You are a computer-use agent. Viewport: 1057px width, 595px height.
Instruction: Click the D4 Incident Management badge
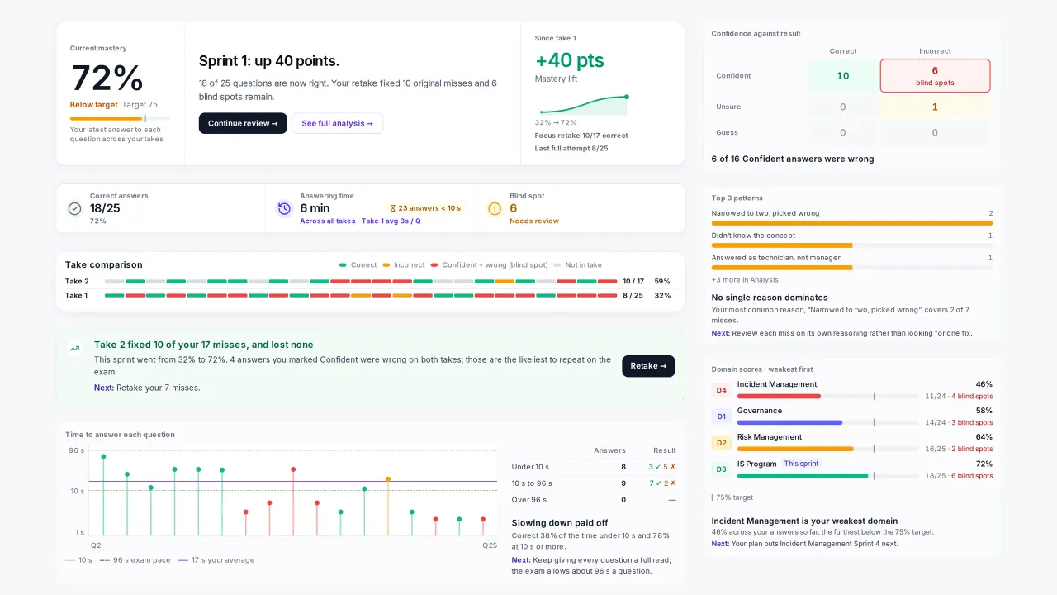coord(721,390)
